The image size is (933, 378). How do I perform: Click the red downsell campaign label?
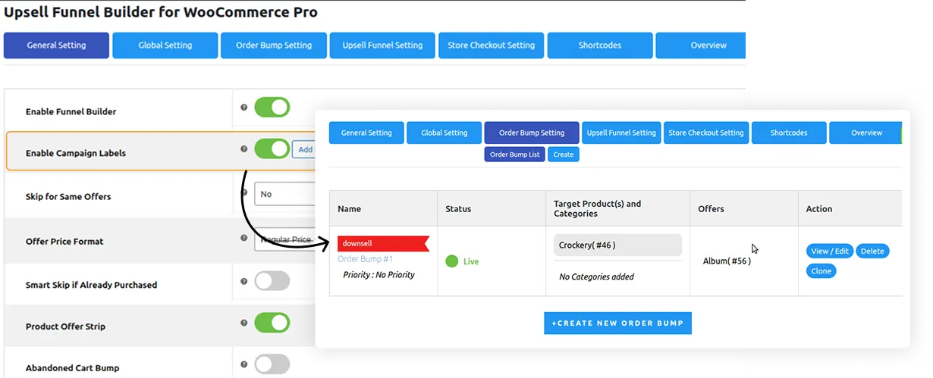[383, 244]
